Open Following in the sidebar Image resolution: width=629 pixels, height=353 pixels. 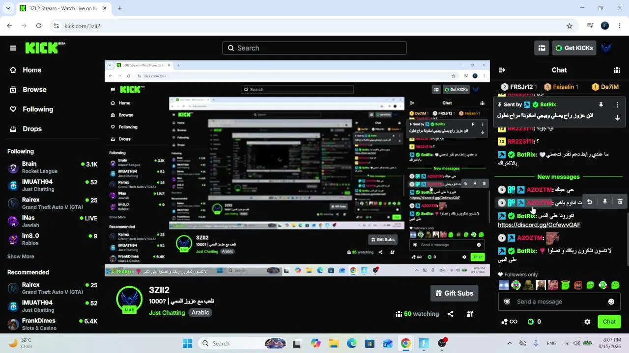click(x=38, y=109)
